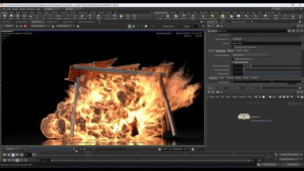304x171 pixels.
Task: Open network editor Layout menu
Action: 242,97
